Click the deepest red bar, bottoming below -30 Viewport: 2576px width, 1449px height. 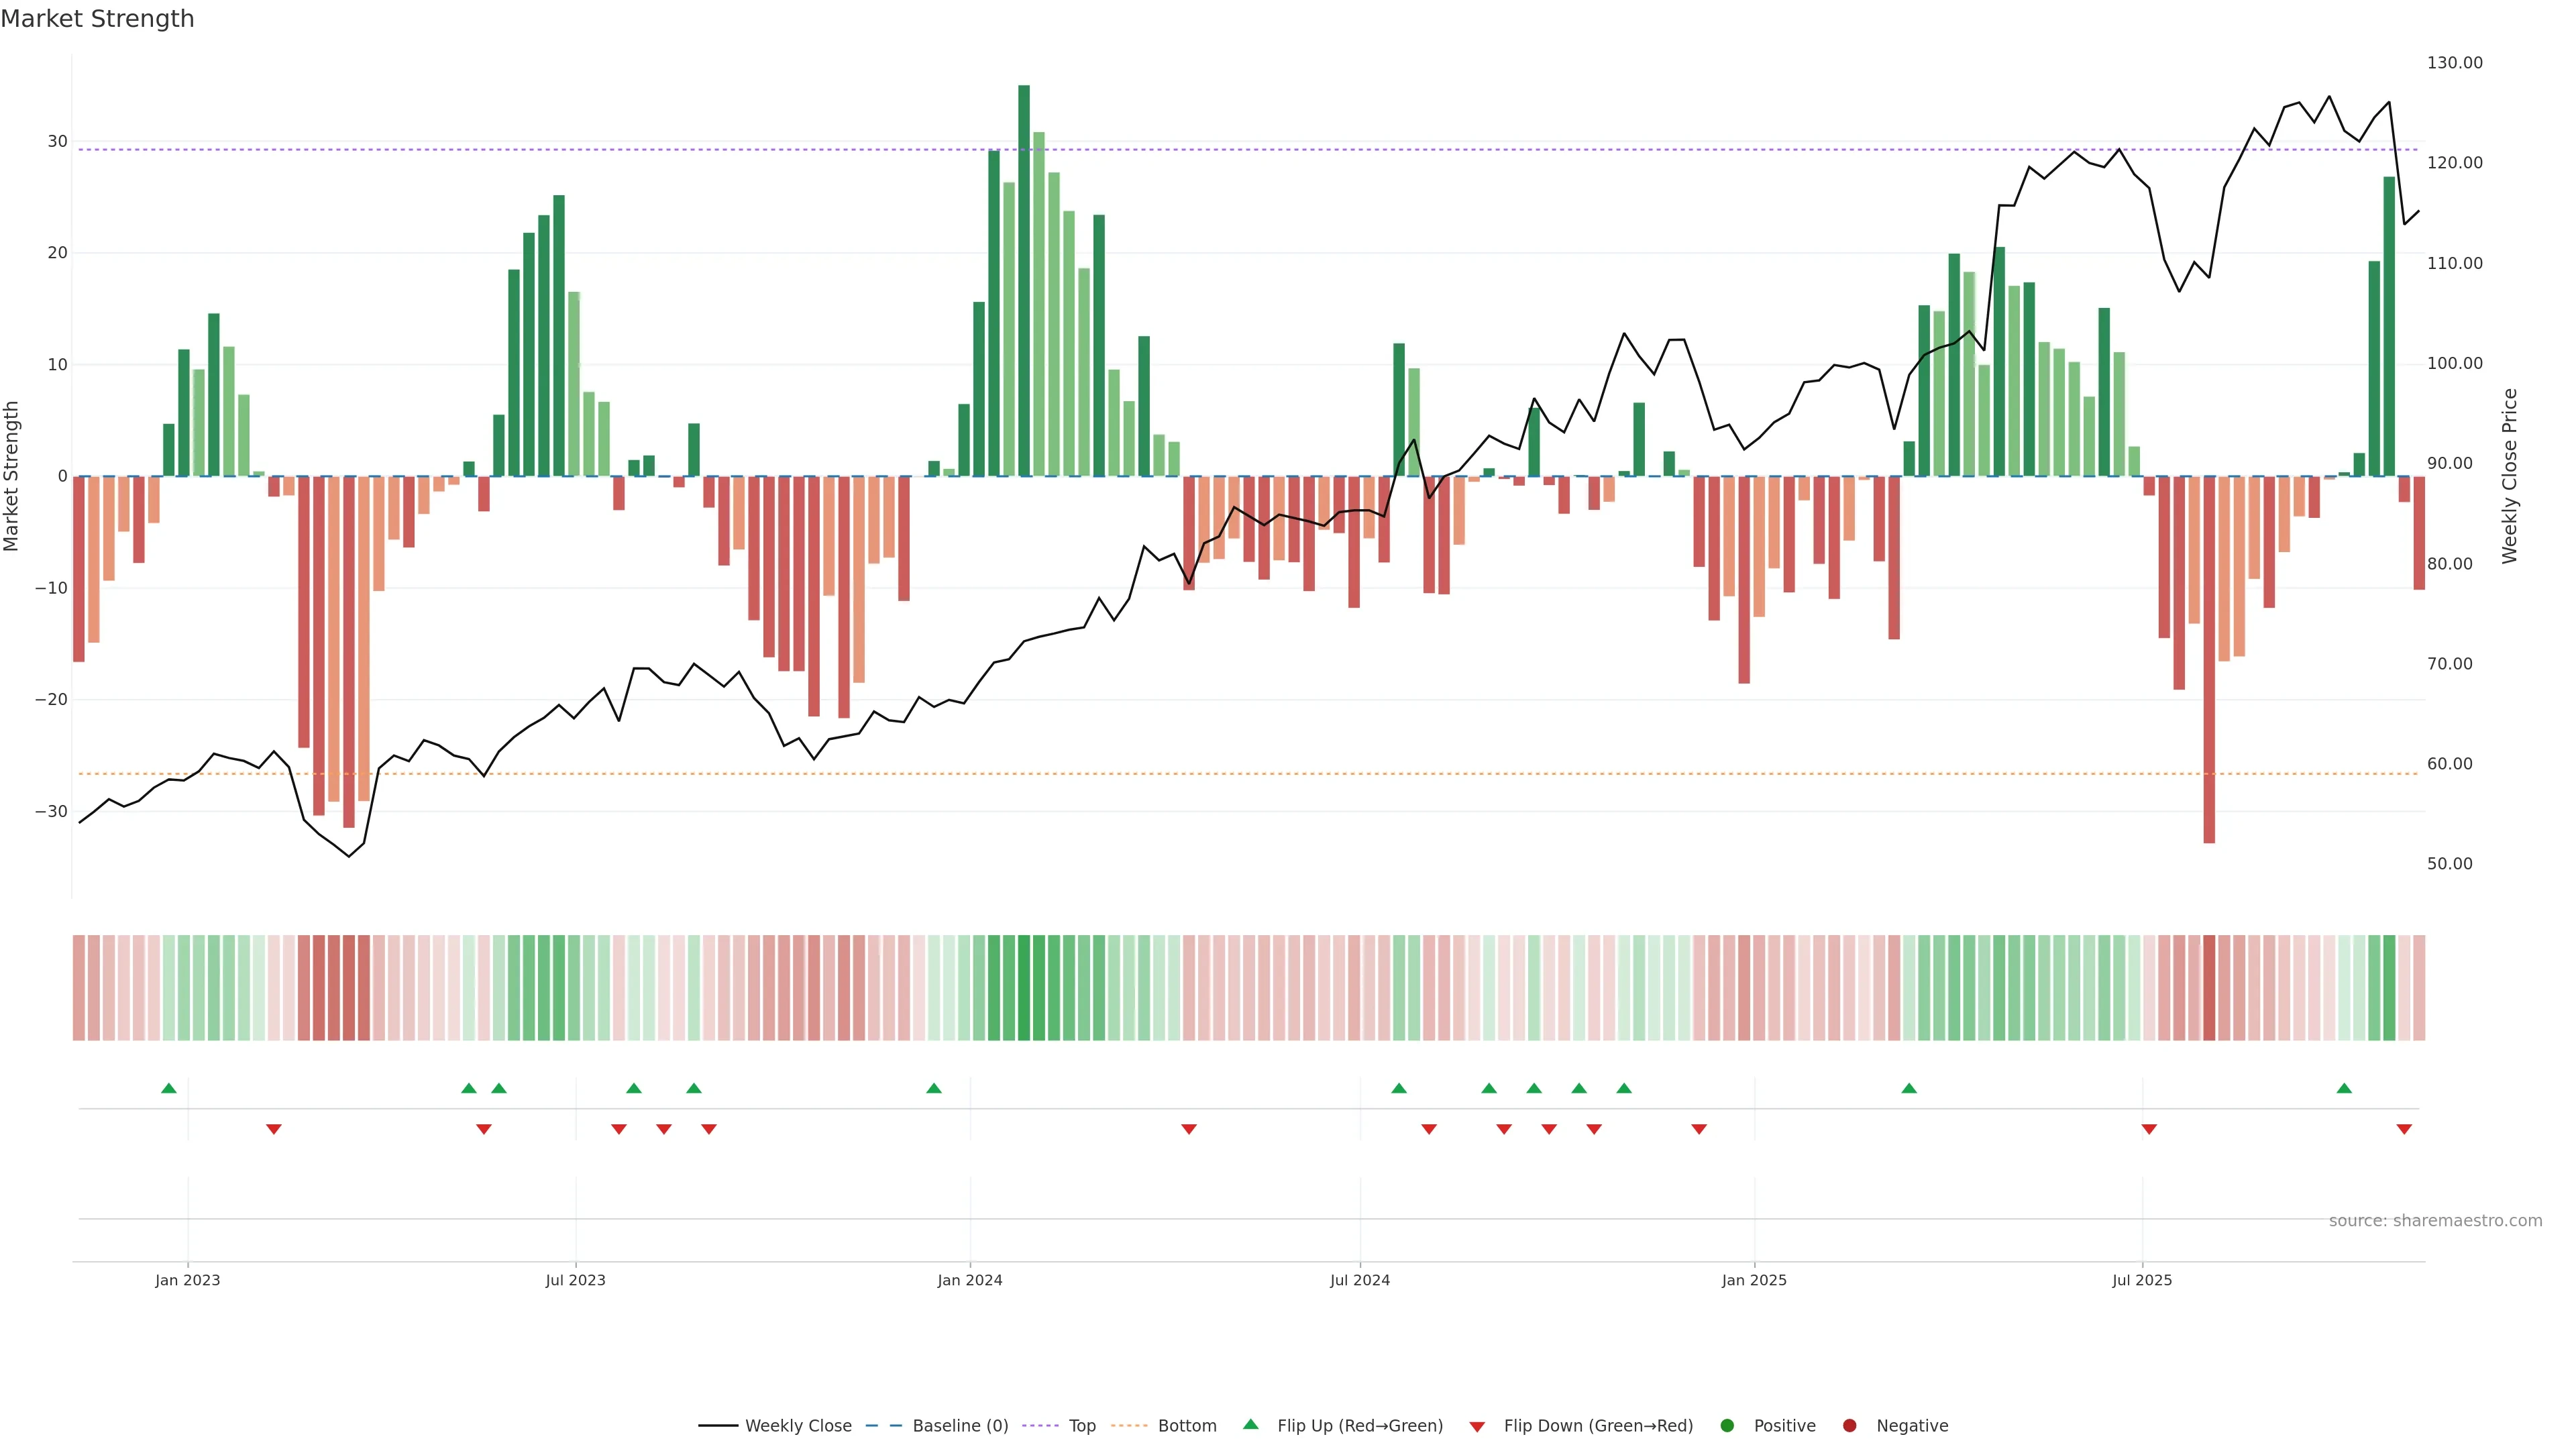(2209, 660)
